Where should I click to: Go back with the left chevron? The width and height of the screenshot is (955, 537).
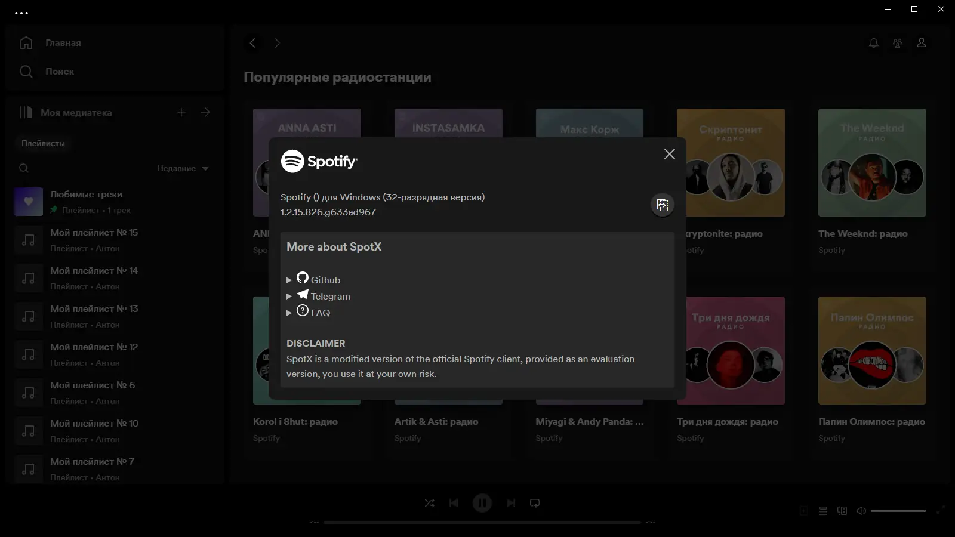point(253,43)
